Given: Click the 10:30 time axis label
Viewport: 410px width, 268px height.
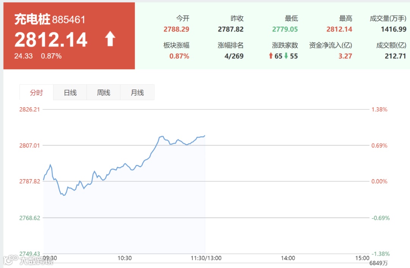Looking at the screenshot, I should pyautogui.click(x=125, y=258).
